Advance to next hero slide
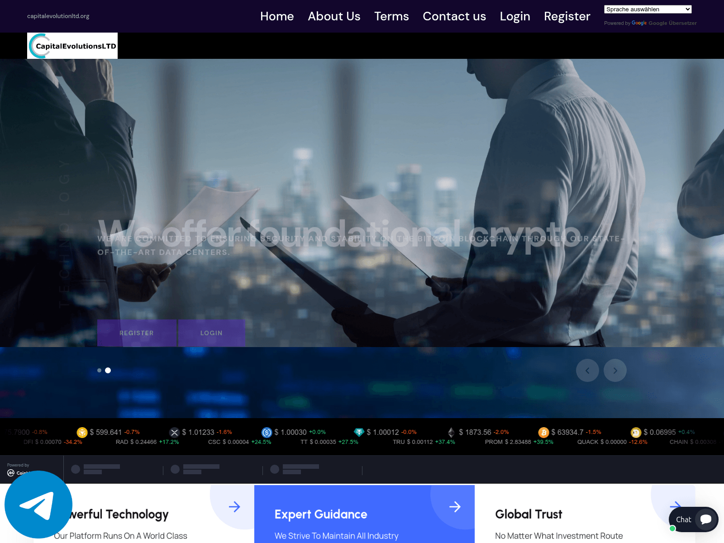Image resolution: width=724 pixels, height=543 pixels. tap(615, 371)
